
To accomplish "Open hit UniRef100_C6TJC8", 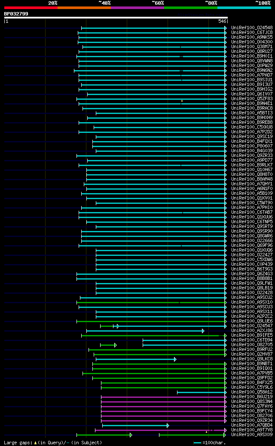I will (x=252, y=33).
